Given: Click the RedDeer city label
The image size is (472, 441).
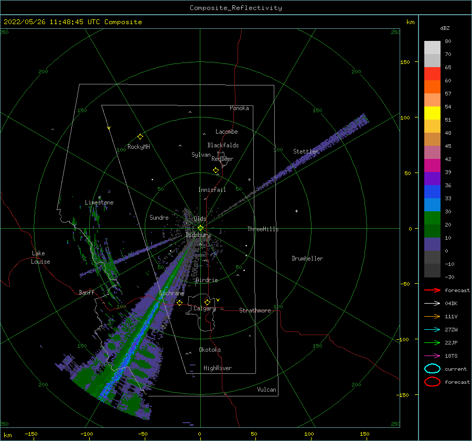Looking at the screenshot, I should [x=222, y=159].
